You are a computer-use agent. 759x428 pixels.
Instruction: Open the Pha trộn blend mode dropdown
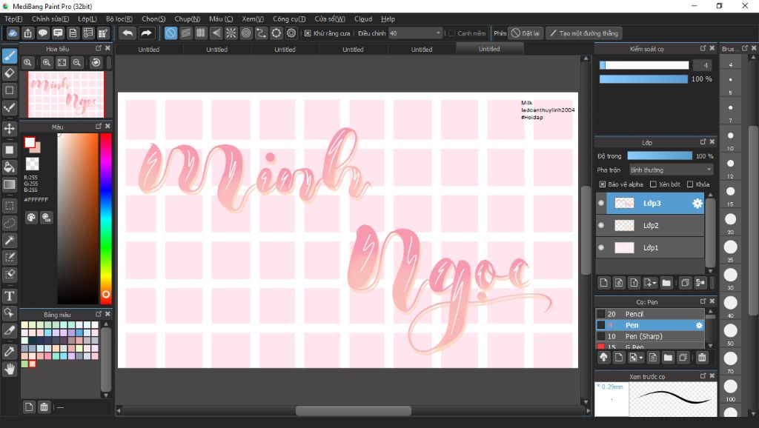point(671,170)
